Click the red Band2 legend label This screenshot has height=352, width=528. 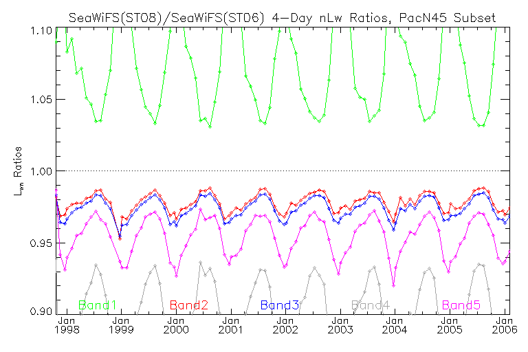pyautogui.click(x=189, y=305)
